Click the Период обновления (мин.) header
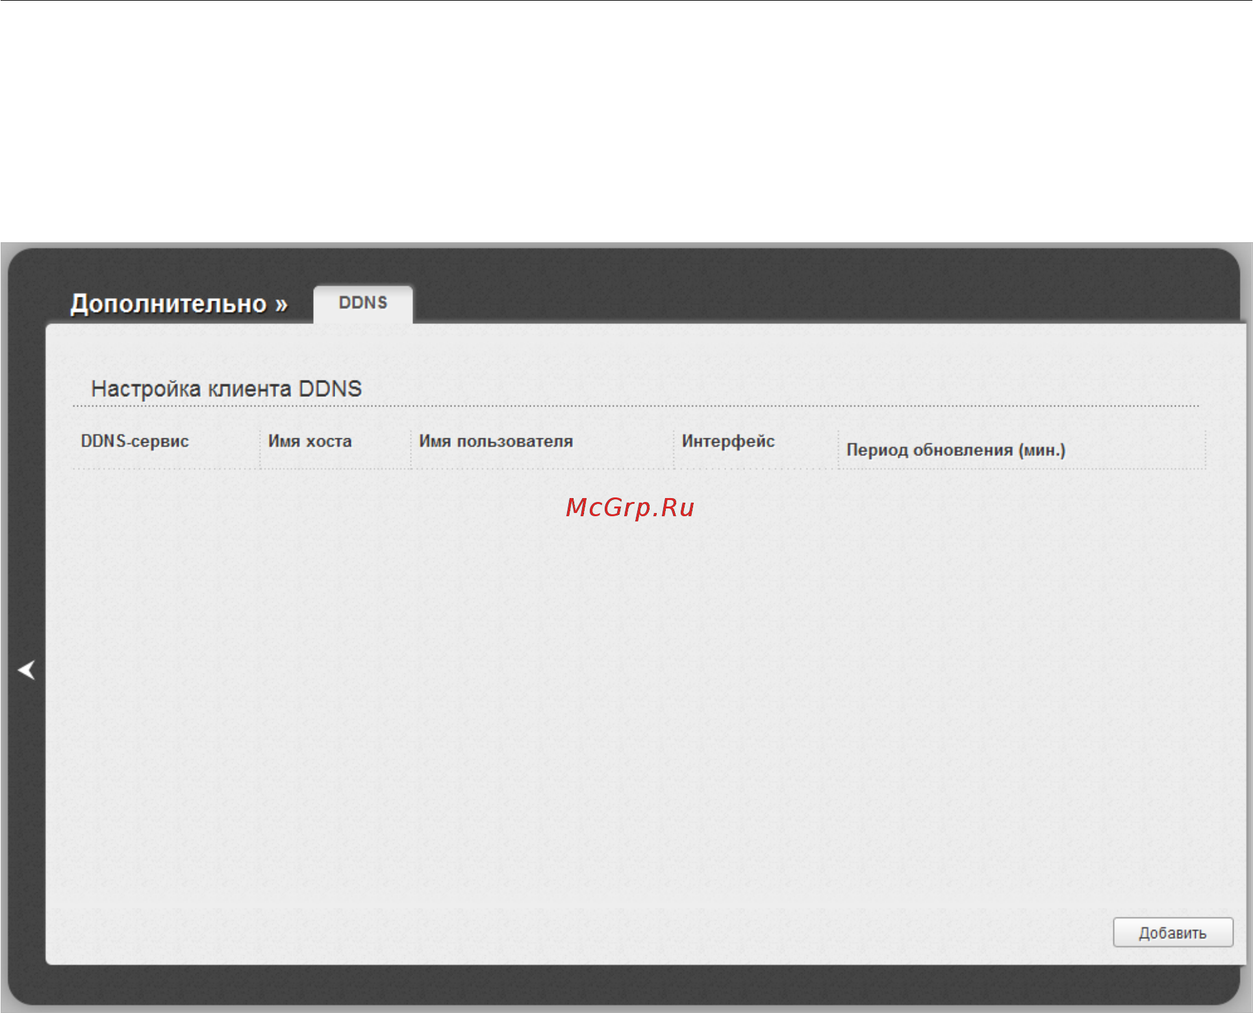 (x=956, y=450)
